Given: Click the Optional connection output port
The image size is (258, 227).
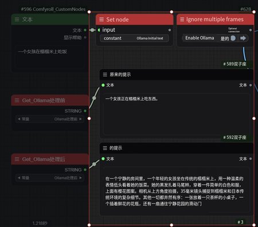Looking at the screenshot, I should point(251,30).
